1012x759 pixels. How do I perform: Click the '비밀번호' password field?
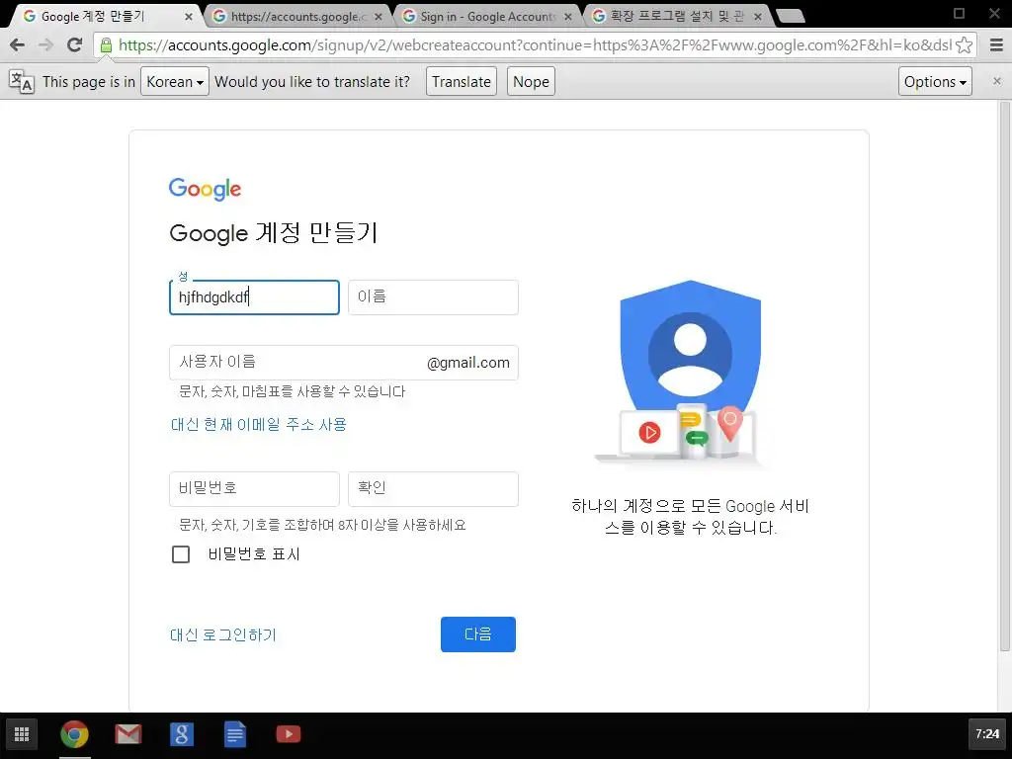254,489
